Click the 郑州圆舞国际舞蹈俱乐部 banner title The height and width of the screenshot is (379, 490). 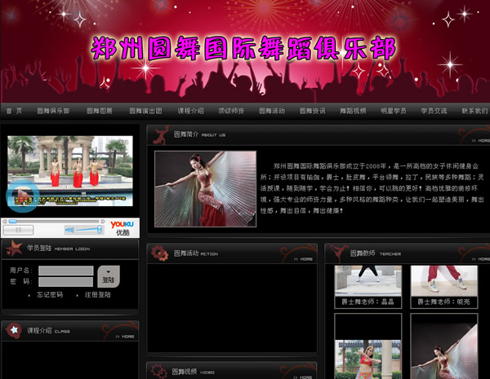tap(243, 48)
